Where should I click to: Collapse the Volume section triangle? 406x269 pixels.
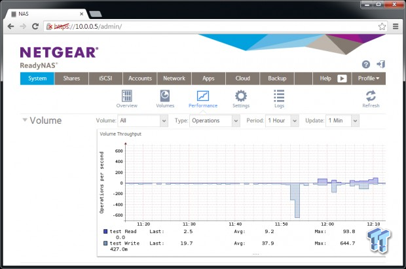point(25,120)
